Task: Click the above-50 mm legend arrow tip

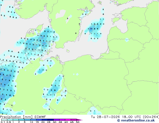Action: 79,120
